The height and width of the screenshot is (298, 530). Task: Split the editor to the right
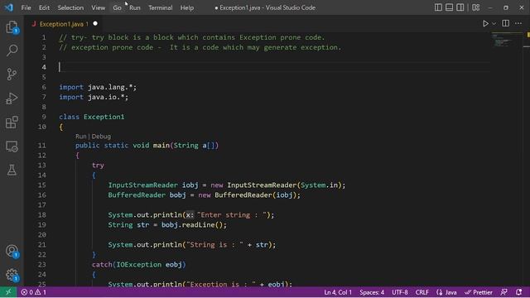click(506, 23)
